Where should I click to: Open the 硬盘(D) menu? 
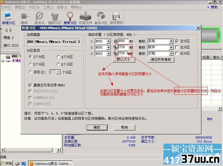tap(20, 7)
